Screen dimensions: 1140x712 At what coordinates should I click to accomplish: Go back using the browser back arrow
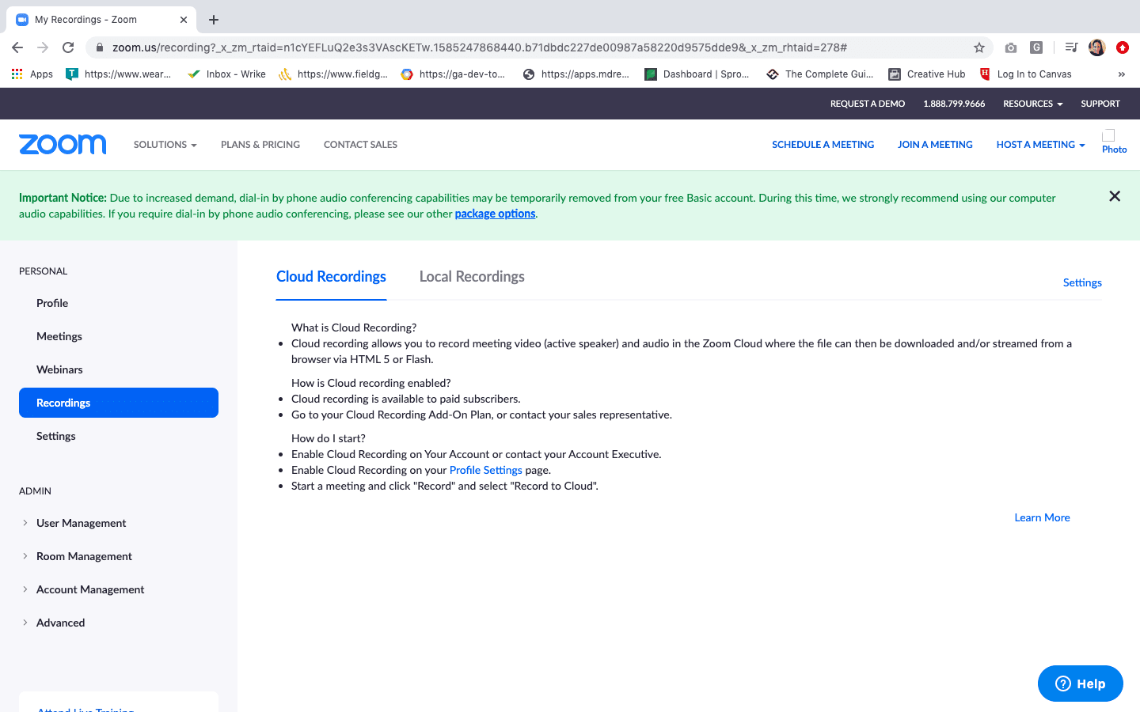pyautogui.click(x=17, y=47)
